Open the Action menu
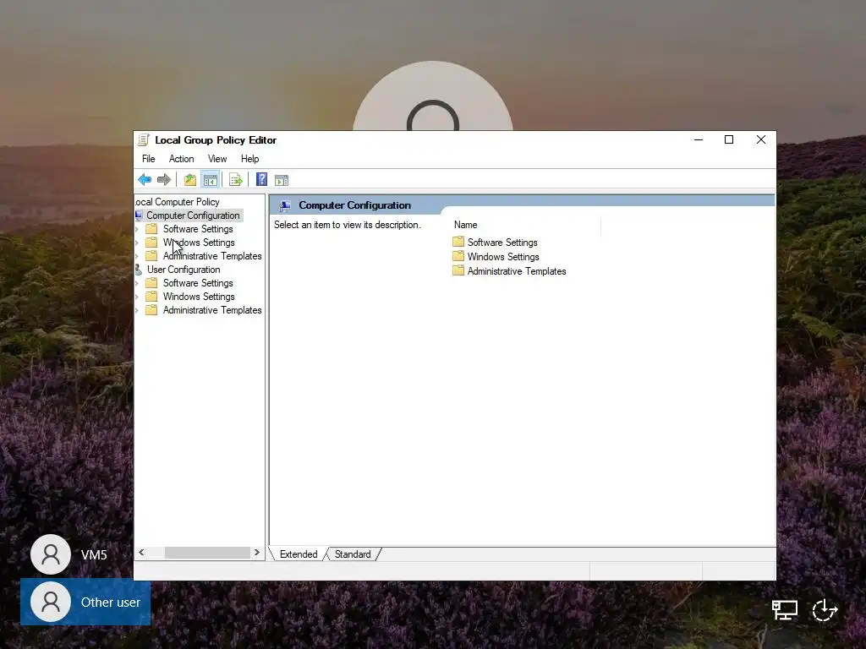 tap(181, 159)
